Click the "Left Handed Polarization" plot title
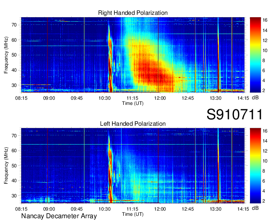Viewport: 272px width, 221px height. [133, 124]
